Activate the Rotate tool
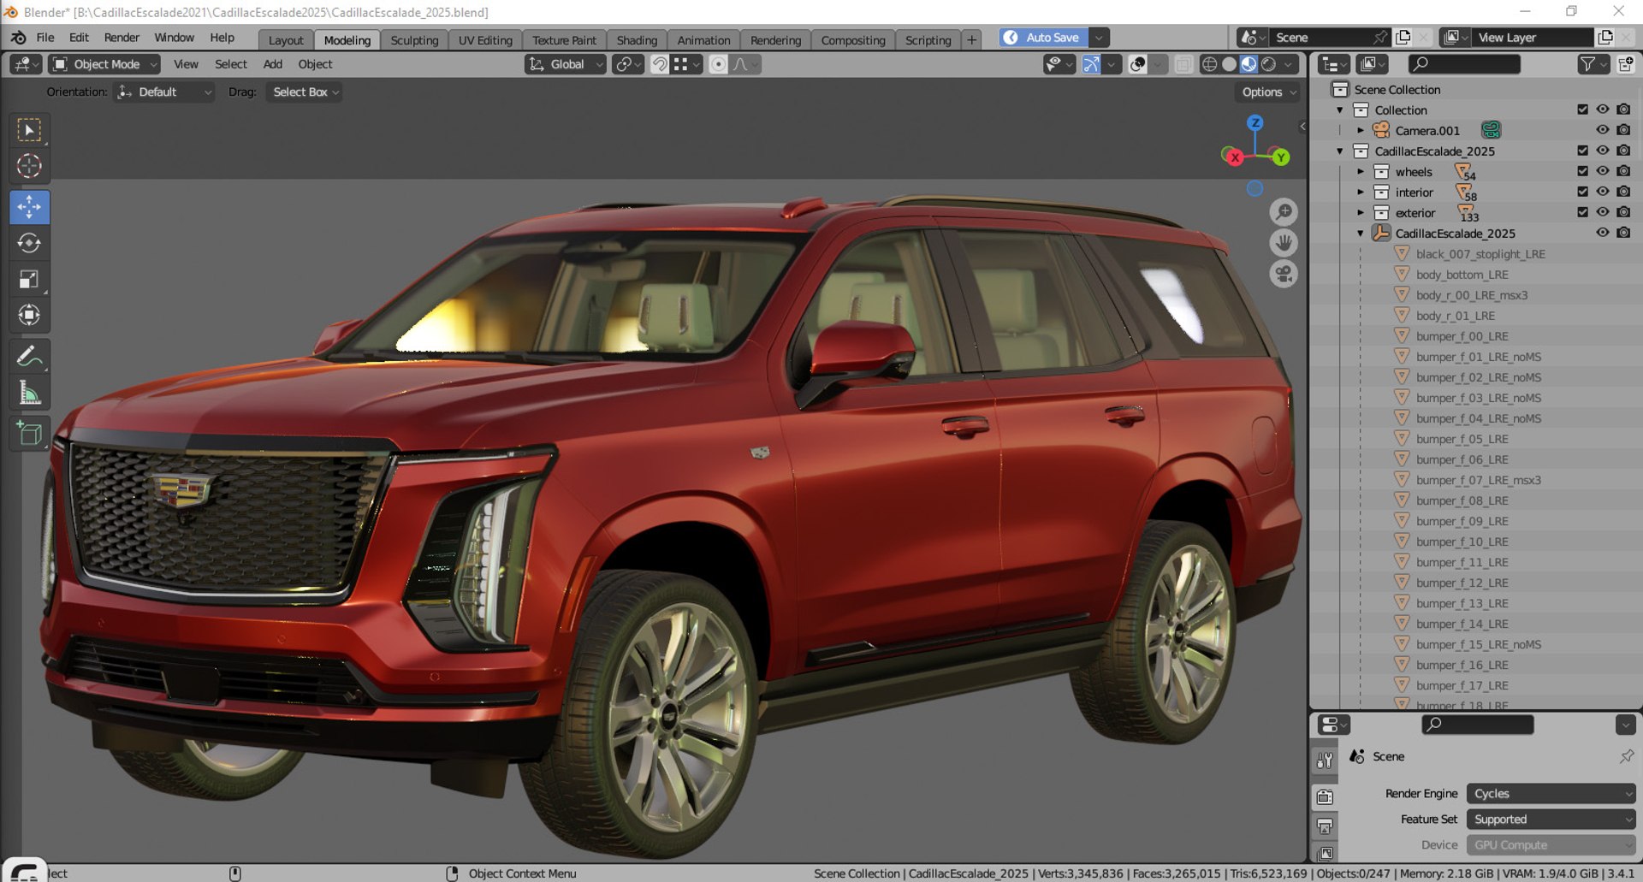 29,243
